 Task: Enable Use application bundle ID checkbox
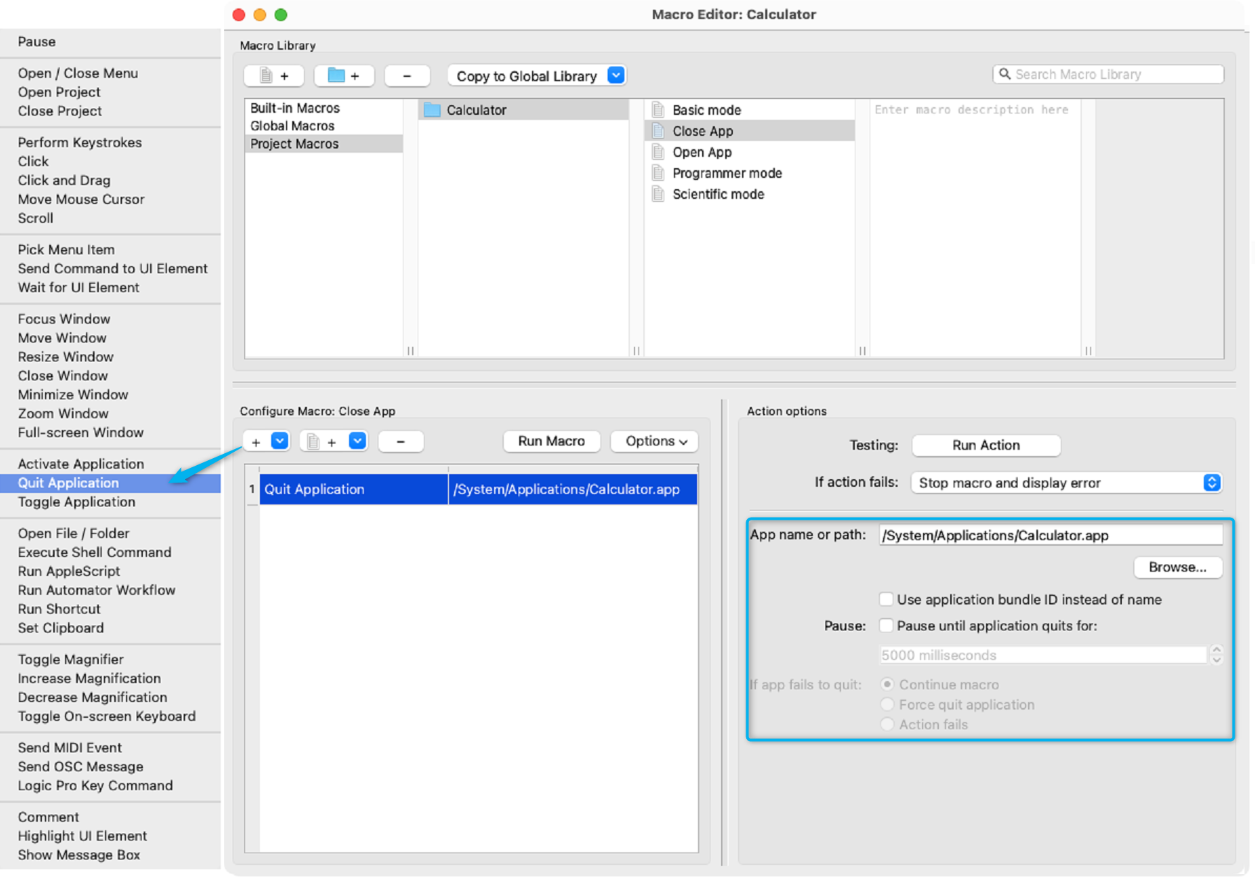[x=886, y=600]
